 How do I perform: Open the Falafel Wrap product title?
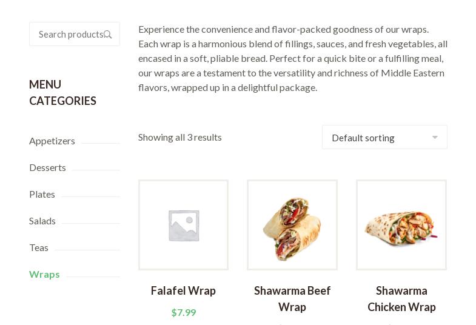pos(183,291)
